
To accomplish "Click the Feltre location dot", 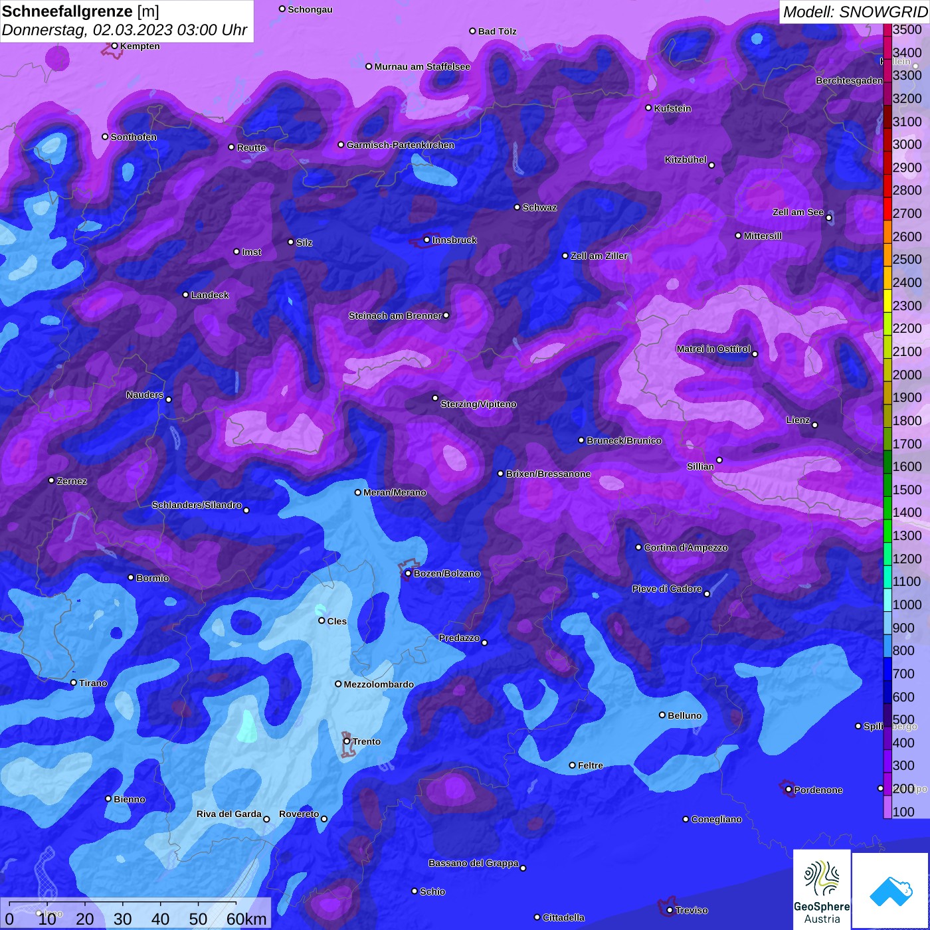I will [x=573, y=765].
